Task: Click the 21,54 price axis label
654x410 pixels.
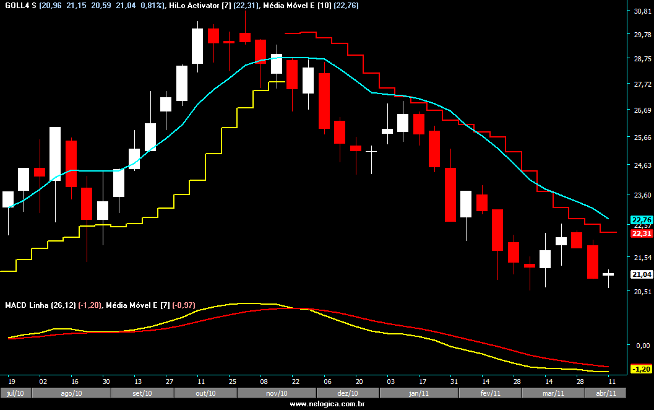Action: pyautogui.click(x=642, y=258)
